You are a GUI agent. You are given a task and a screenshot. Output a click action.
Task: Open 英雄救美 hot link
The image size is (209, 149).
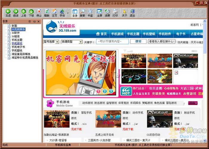(158, 94)
